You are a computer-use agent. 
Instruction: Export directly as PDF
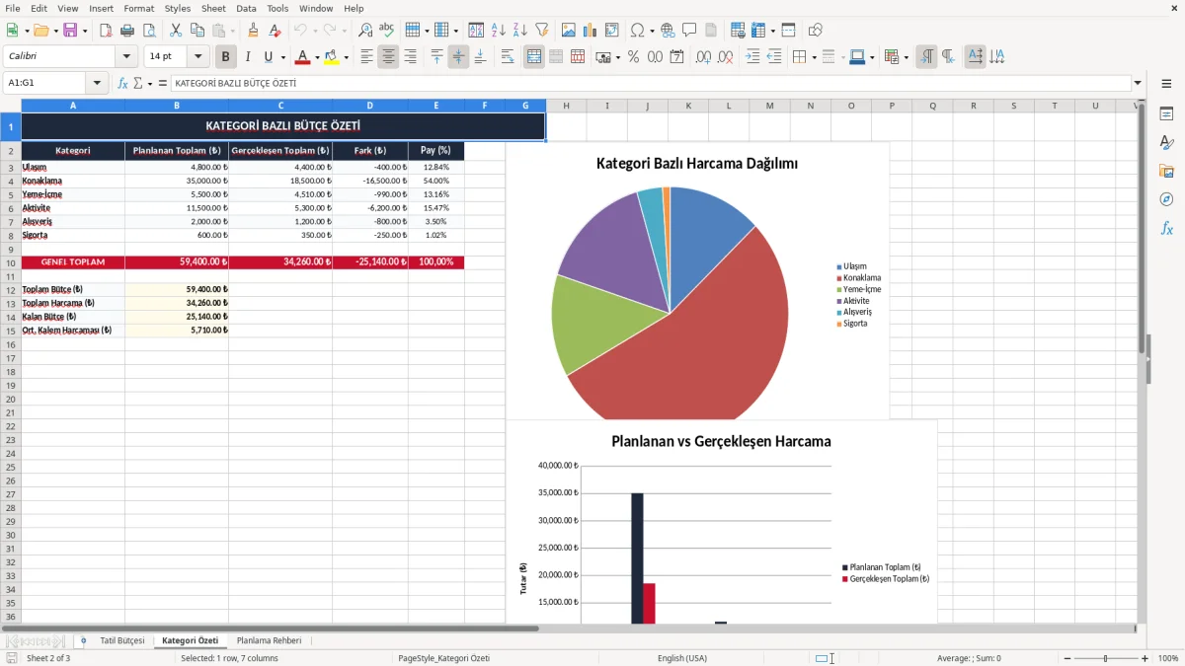point(106,31)
